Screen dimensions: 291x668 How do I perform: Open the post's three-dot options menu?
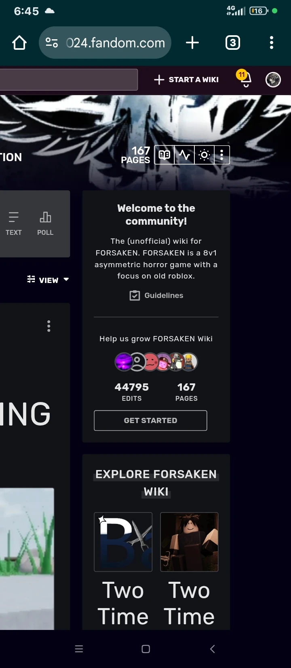[49, 326]
